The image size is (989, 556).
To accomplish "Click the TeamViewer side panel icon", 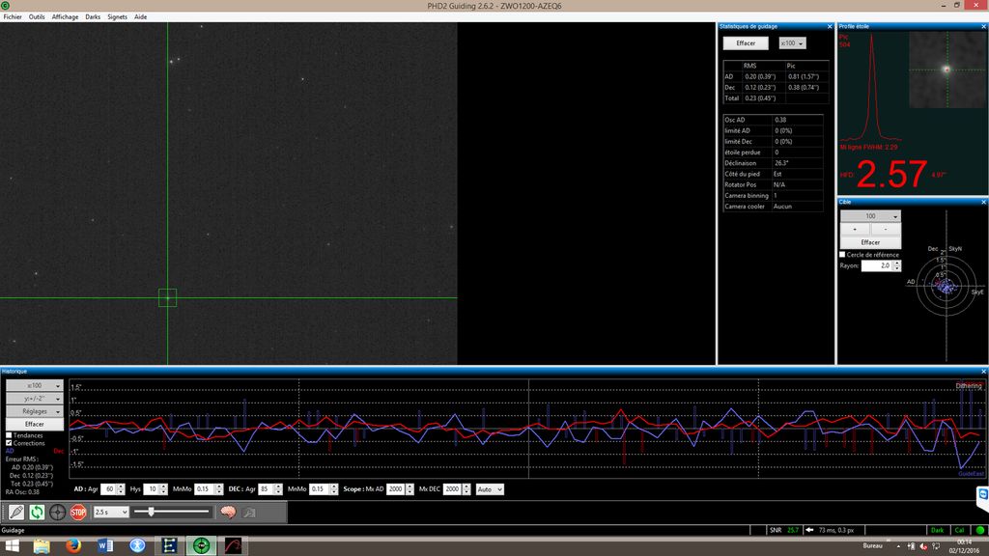I will (x=982, y=495).
